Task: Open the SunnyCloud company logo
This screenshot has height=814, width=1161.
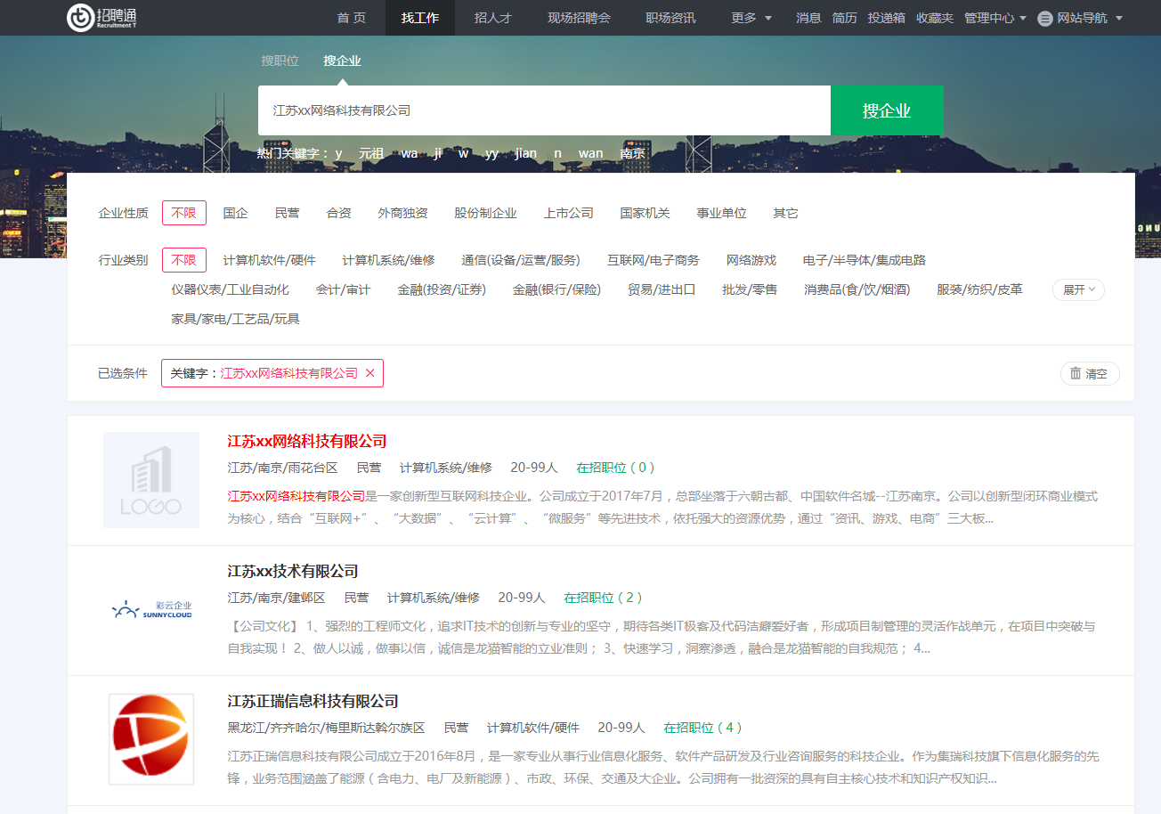Action: pyautogui.click(x=151, y=610)
